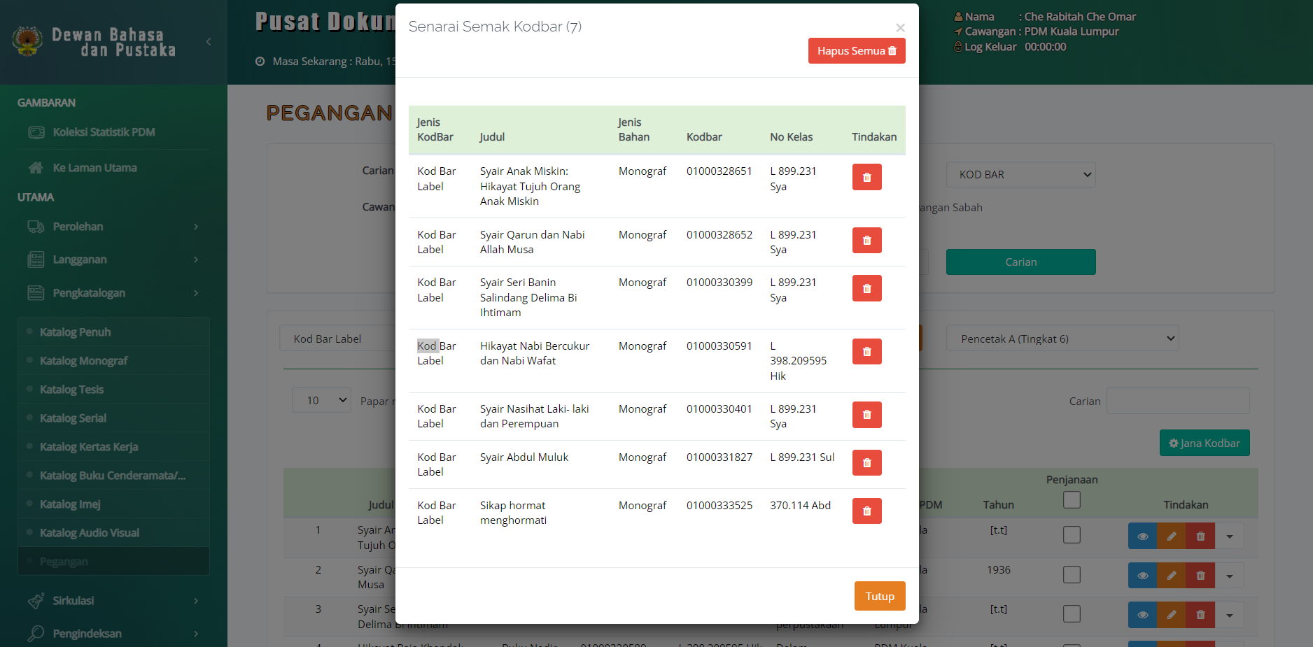Delete Hikayat Nabi Bercukur barcode row
Image resolution: width=1313 pixels, height=647 pixels.
(x=866, y=352)
